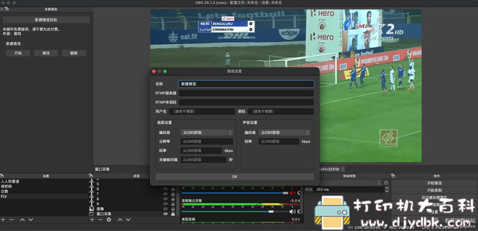Click 删除 button under 新建推流
The height and width of the screenshot is (231, 478).
(x=73, y=53)
